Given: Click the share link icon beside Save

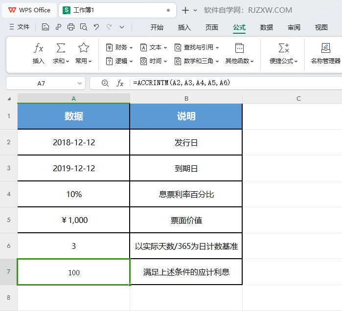Looking at the screenshot, I should pyautogui.click(x=58, y=27).
